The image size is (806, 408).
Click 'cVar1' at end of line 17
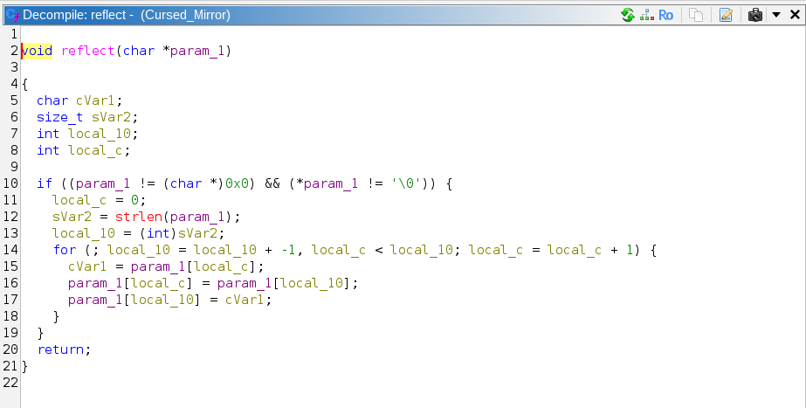pyautogui.click(x=245, y=300)
